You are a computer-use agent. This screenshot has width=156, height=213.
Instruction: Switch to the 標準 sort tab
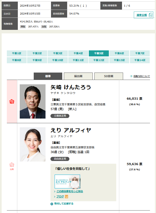(x=48, y=76)
